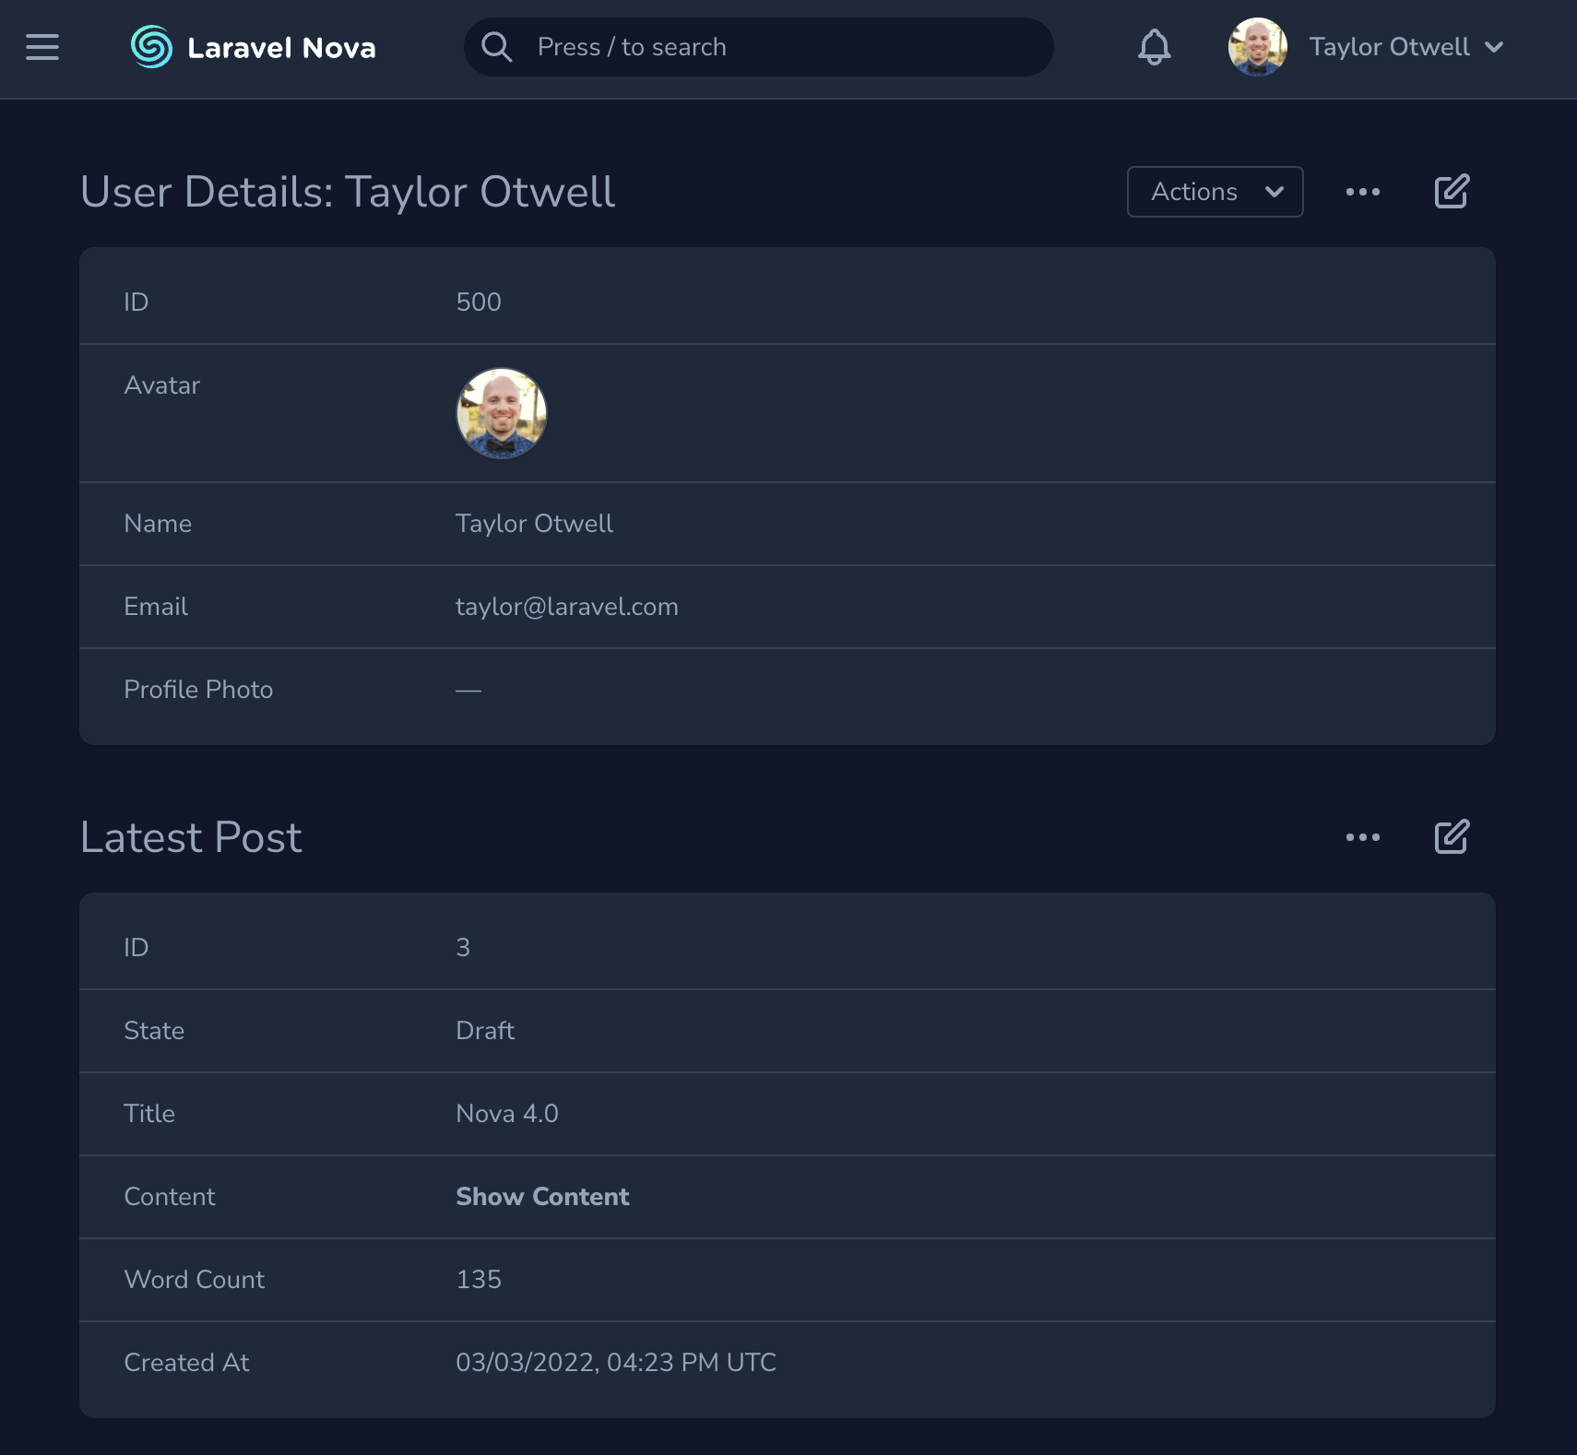This screenshot has width=1577, height=1455.
Task: Click the taylor@laravel.com email address
Action: tap(567, 607)
